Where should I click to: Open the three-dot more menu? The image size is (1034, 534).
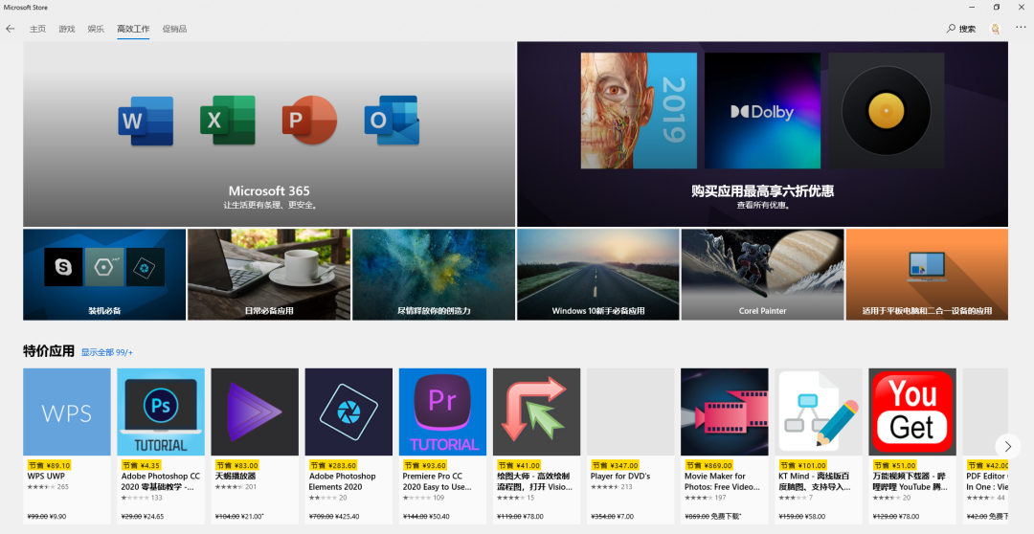click(x=1021, y=28)
